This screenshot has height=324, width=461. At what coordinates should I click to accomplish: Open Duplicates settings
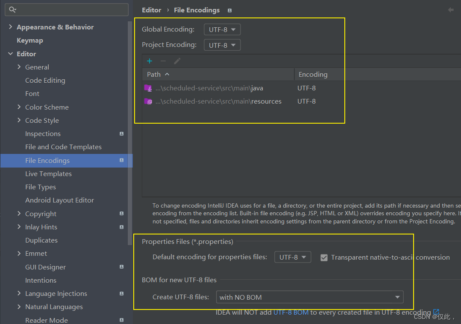[41, 240]
